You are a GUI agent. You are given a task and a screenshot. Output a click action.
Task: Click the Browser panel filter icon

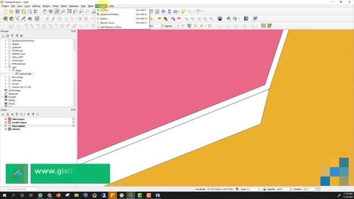(x=12, y=36)
